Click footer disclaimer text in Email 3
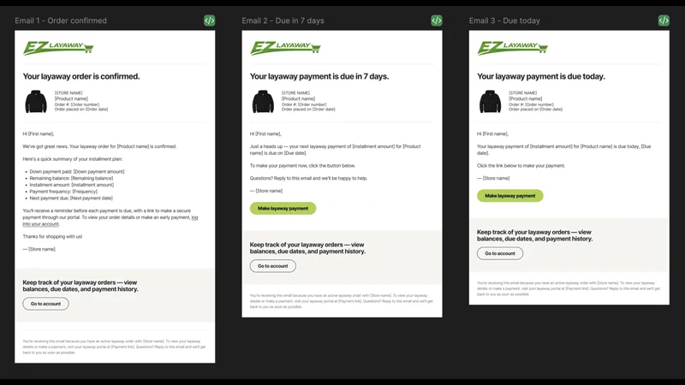Viewport: 685px width, 385px height. (x=569, y=288)
